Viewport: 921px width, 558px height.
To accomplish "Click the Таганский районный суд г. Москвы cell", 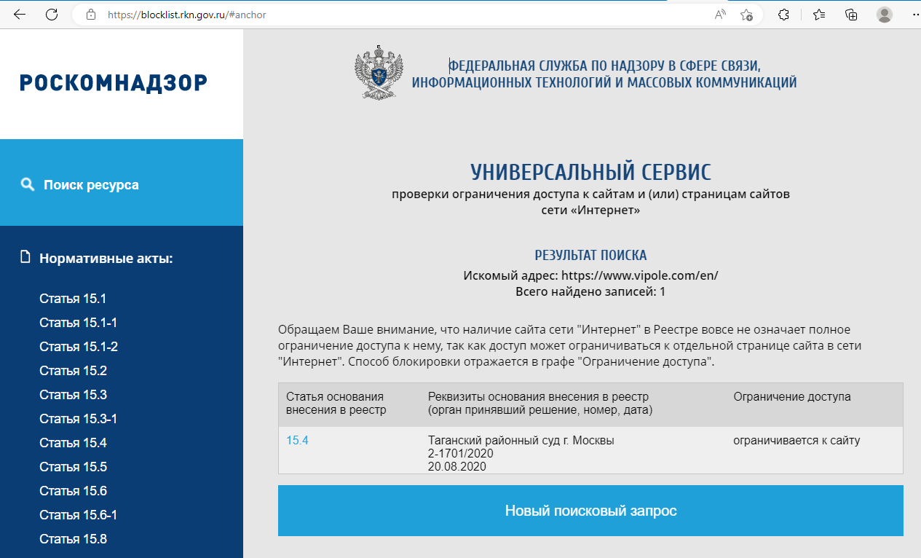I will tap(521, 441).
